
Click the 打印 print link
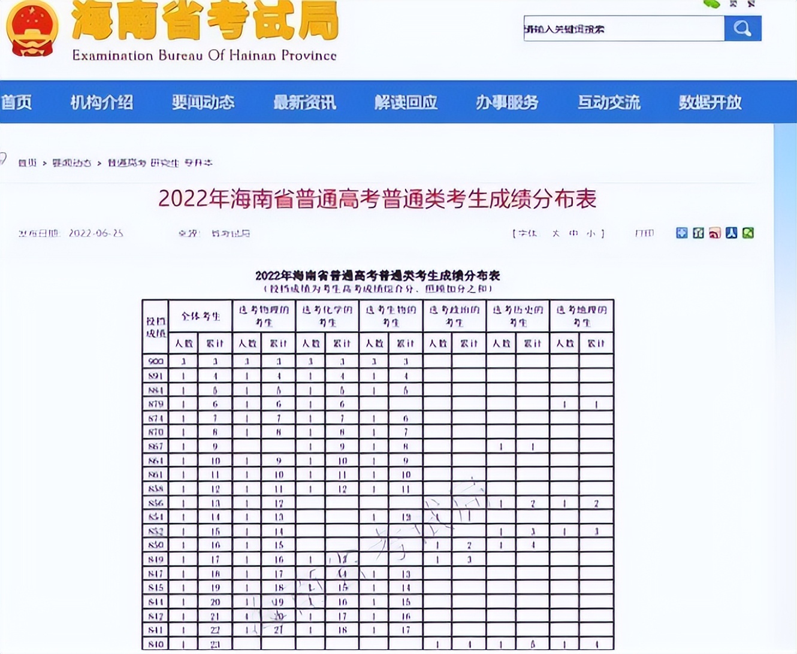click(644, 234)
